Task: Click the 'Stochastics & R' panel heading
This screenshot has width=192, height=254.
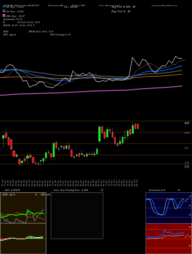Action: pos(157,190)
